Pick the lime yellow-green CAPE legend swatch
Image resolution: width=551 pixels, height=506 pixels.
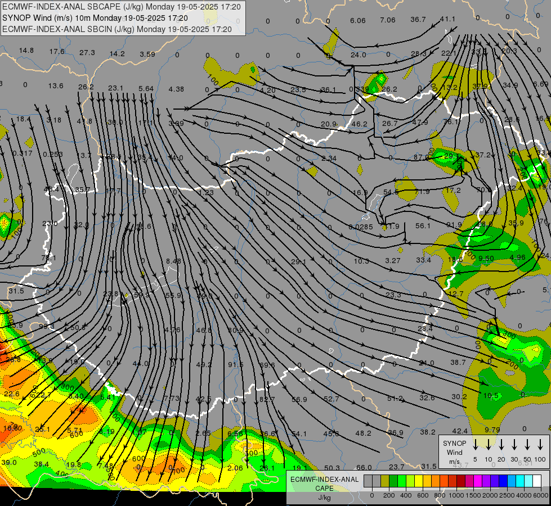(410, 481)
